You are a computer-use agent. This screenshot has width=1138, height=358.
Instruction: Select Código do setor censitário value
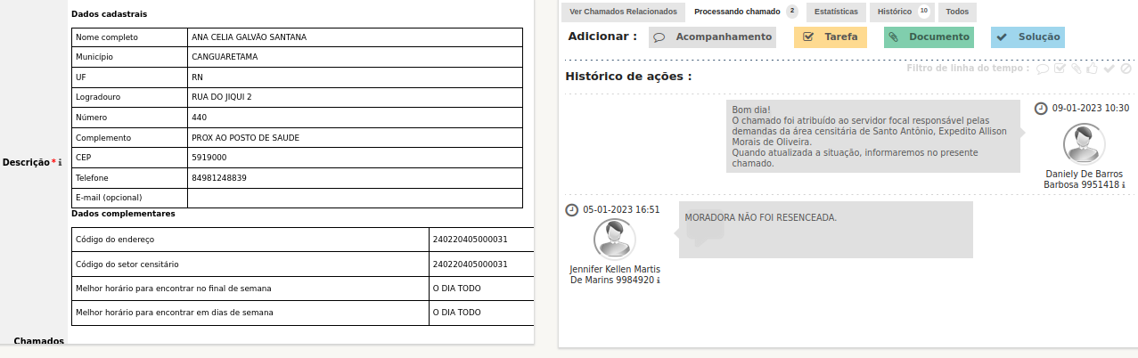coord(481,264)
